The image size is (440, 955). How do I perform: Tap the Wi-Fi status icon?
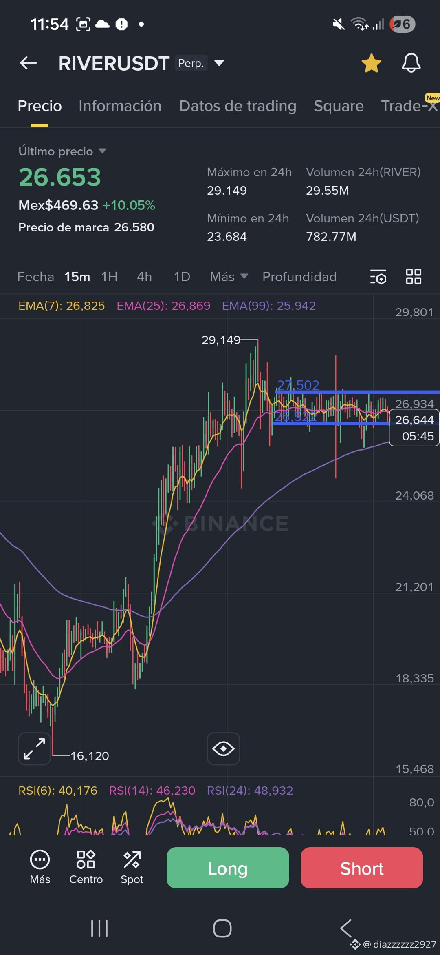point(360,24)
